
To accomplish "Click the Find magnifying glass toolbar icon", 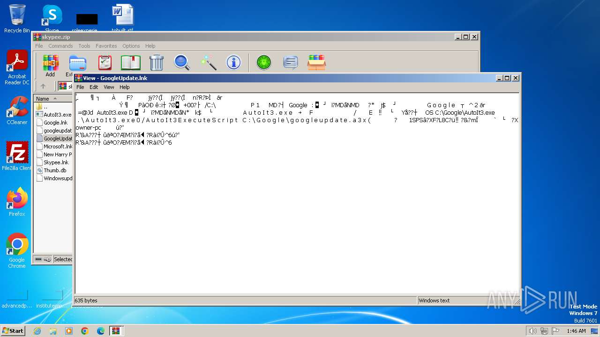I will click(x=182, y=62).
